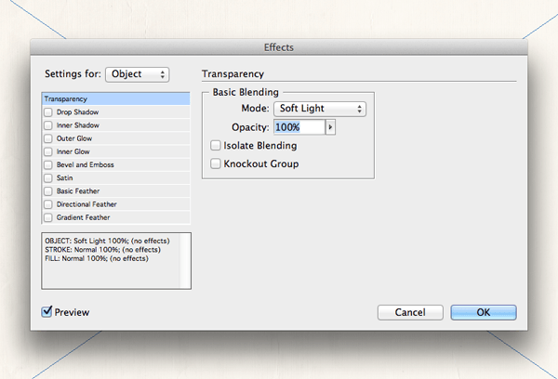Click the summary box scrollbar
The image size is (558, 379).
click(x=185, y=261)
